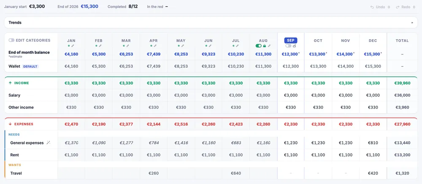Click the Travel total €1,320
422x184 pixels.
[402, 173]
